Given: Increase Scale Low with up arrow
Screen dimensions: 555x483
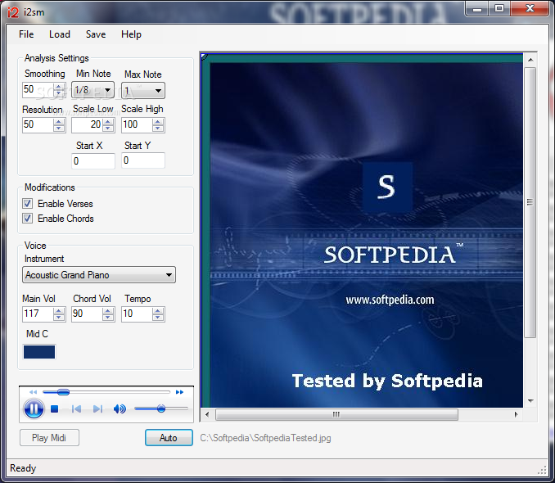Looking at the screenshot, I should tap(108, 122).
